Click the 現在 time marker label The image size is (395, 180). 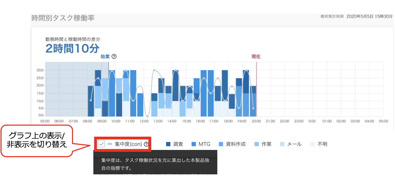[256, 57]
